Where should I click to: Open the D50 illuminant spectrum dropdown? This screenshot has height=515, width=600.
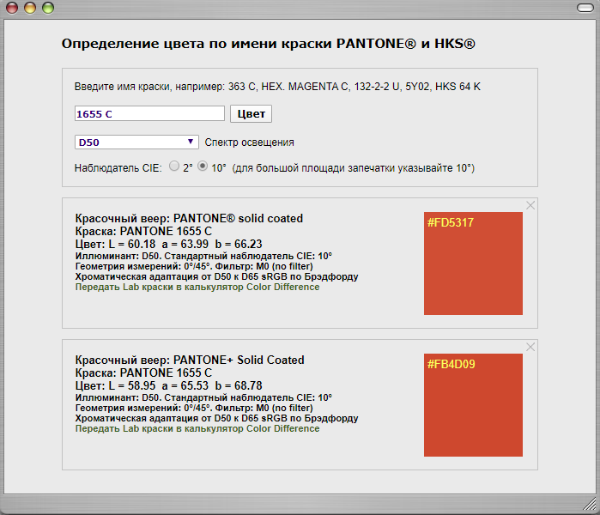(x=136, y=142)
